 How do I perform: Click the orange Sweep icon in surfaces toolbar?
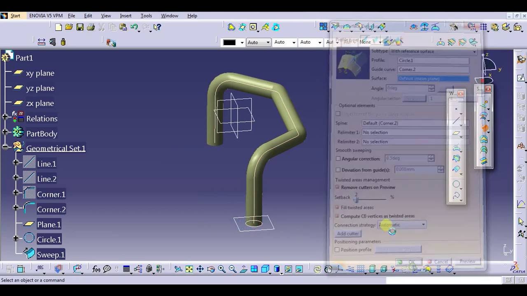(x=484, y=129)
